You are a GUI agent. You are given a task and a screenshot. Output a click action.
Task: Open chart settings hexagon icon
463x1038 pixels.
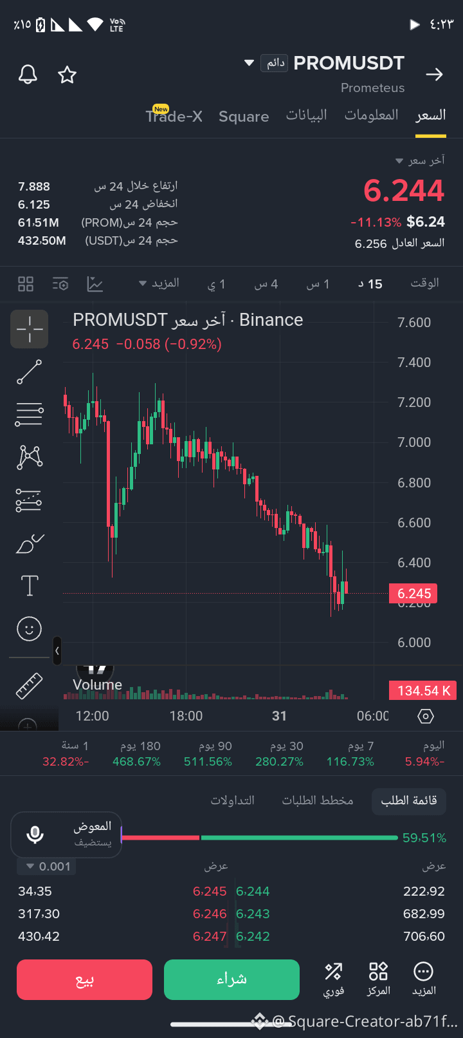(426, 716)
